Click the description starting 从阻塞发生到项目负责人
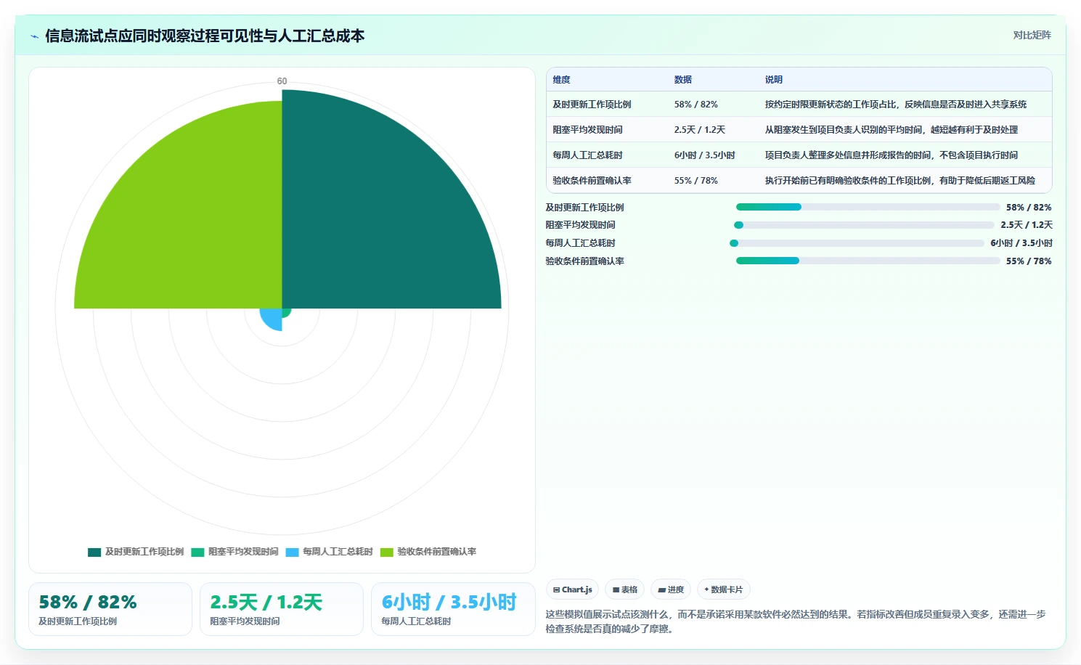Image resolution: width=1081 pixels, height=665 pixels. [891, 130]
